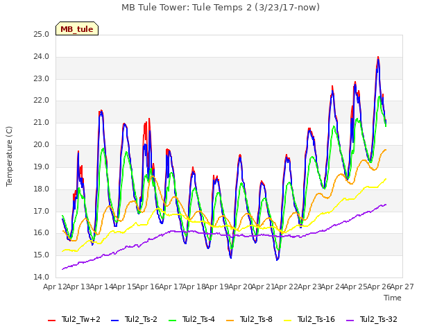Viewport: 444px width, 333px height.
Task: Select the Tul2_Ts-8 legend label
Action: pos(256,319)
